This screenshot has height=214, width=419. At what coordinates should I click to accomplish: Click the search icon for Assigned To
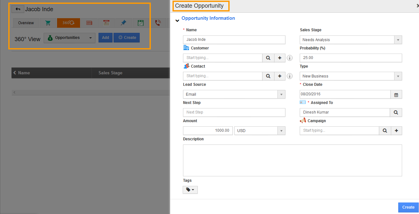(x=396, y=112)
